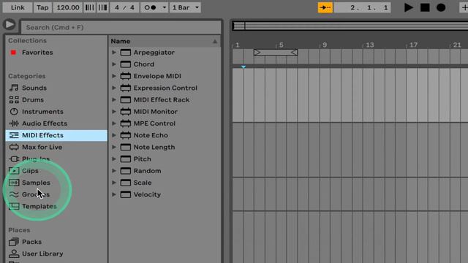Expand the MIDI Monitor entry
468x263 pixels.
click(x=114, y=112)
